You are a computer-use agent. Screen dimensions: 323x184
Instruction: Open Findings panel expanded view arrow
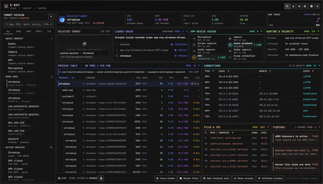coord(319,127)
